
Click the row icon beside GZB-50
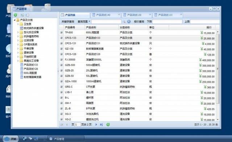click(x=61, y=76)
